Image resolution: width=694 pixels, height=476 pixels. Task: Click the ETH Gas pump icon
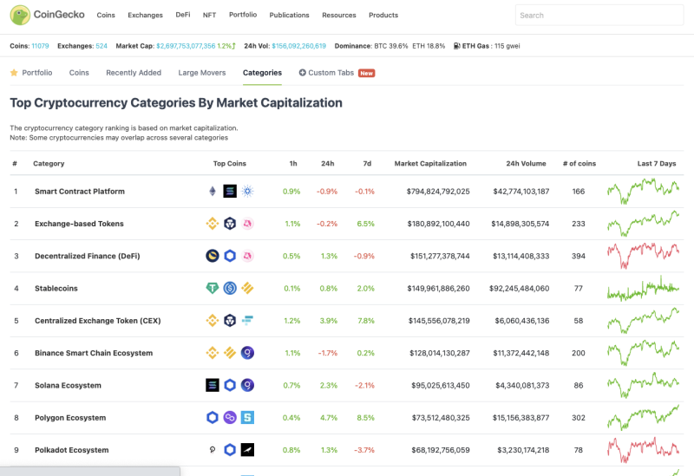pos(457,46)
